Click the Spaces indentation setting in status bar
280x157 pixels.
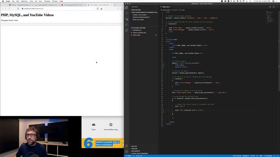[x=246, y=156]
